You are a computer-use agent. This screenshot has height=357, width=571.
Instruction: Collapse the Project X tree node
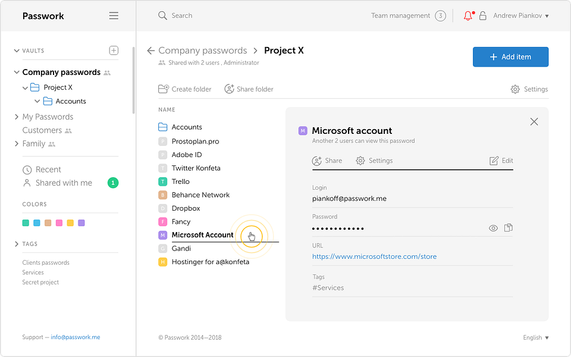25,88
